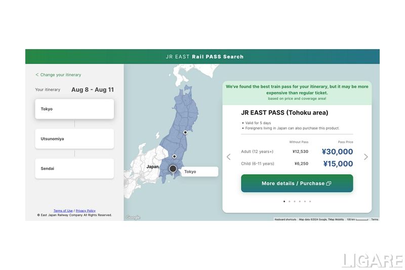
Task: Select the Tokyo itinerary stop card
Action: click(74, 109)
